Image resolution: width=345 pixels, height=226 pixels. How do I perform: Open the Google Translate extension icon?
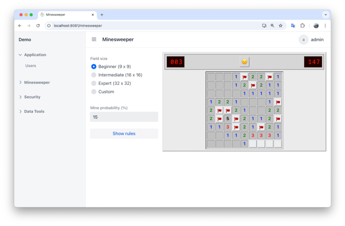(x=293, y=26)
